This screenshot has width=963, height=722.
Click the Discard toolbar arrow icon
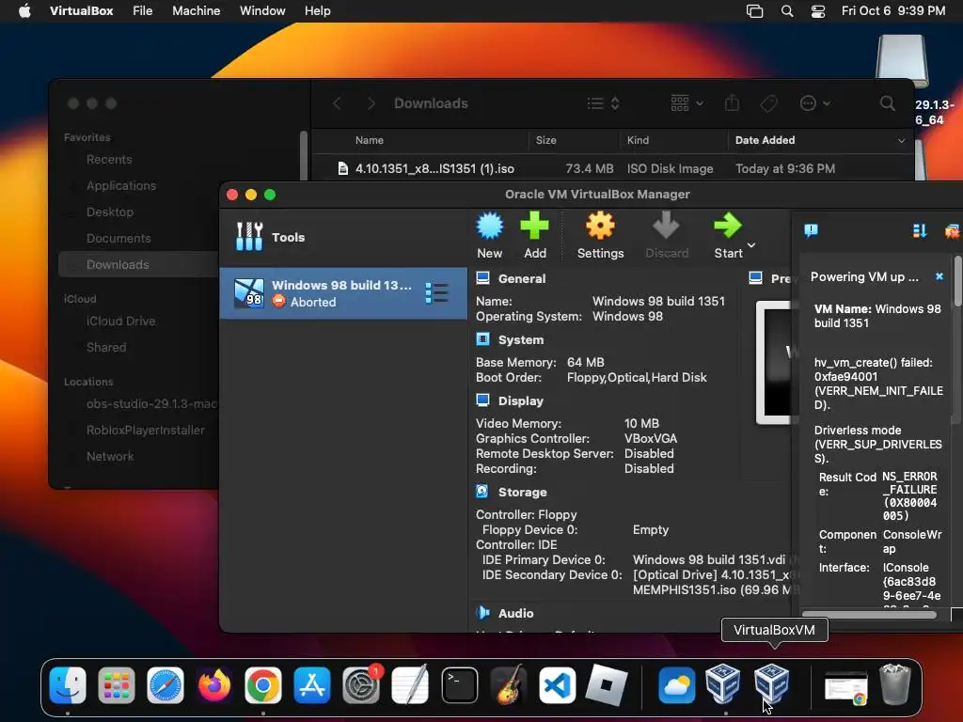point(666,226)
